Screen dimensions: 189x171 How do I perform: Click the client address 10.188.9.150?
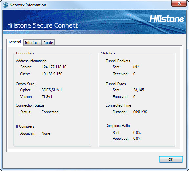pos(52,74)
